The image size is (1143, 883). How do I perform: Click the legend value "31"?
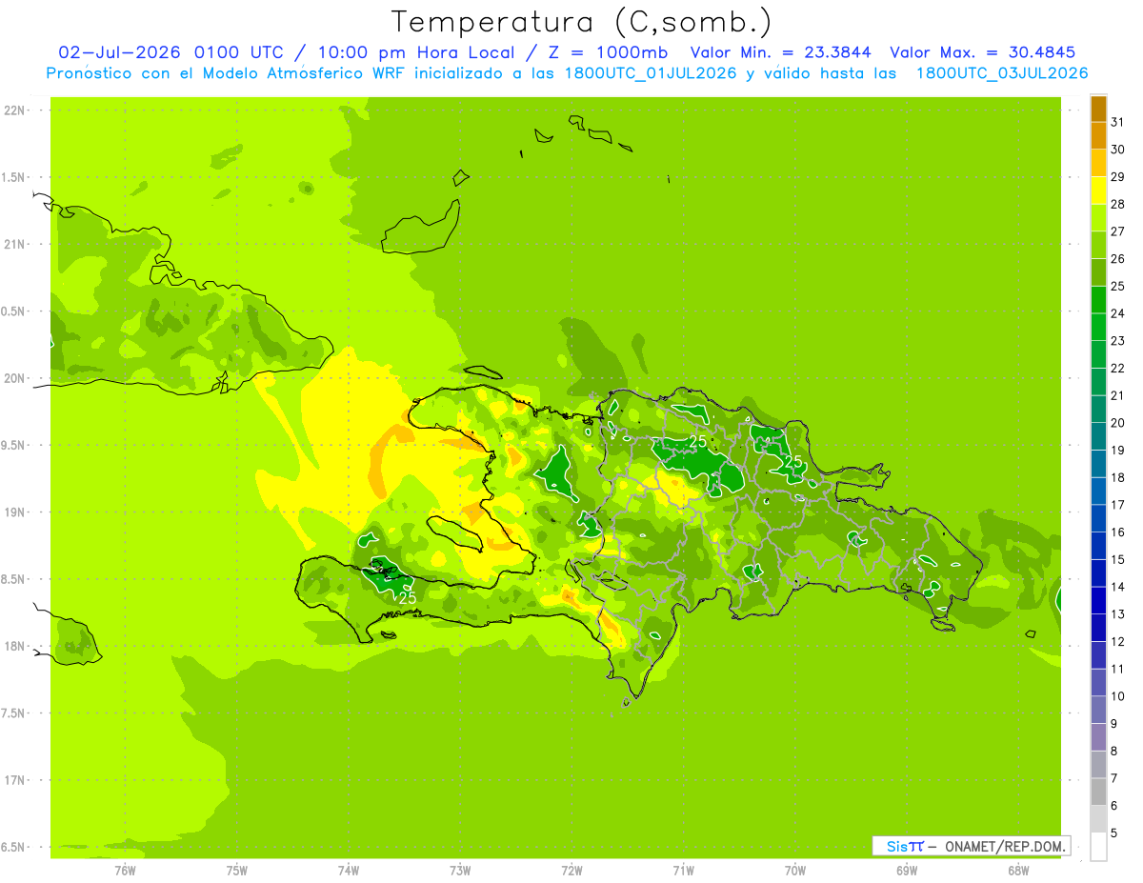1117,121
